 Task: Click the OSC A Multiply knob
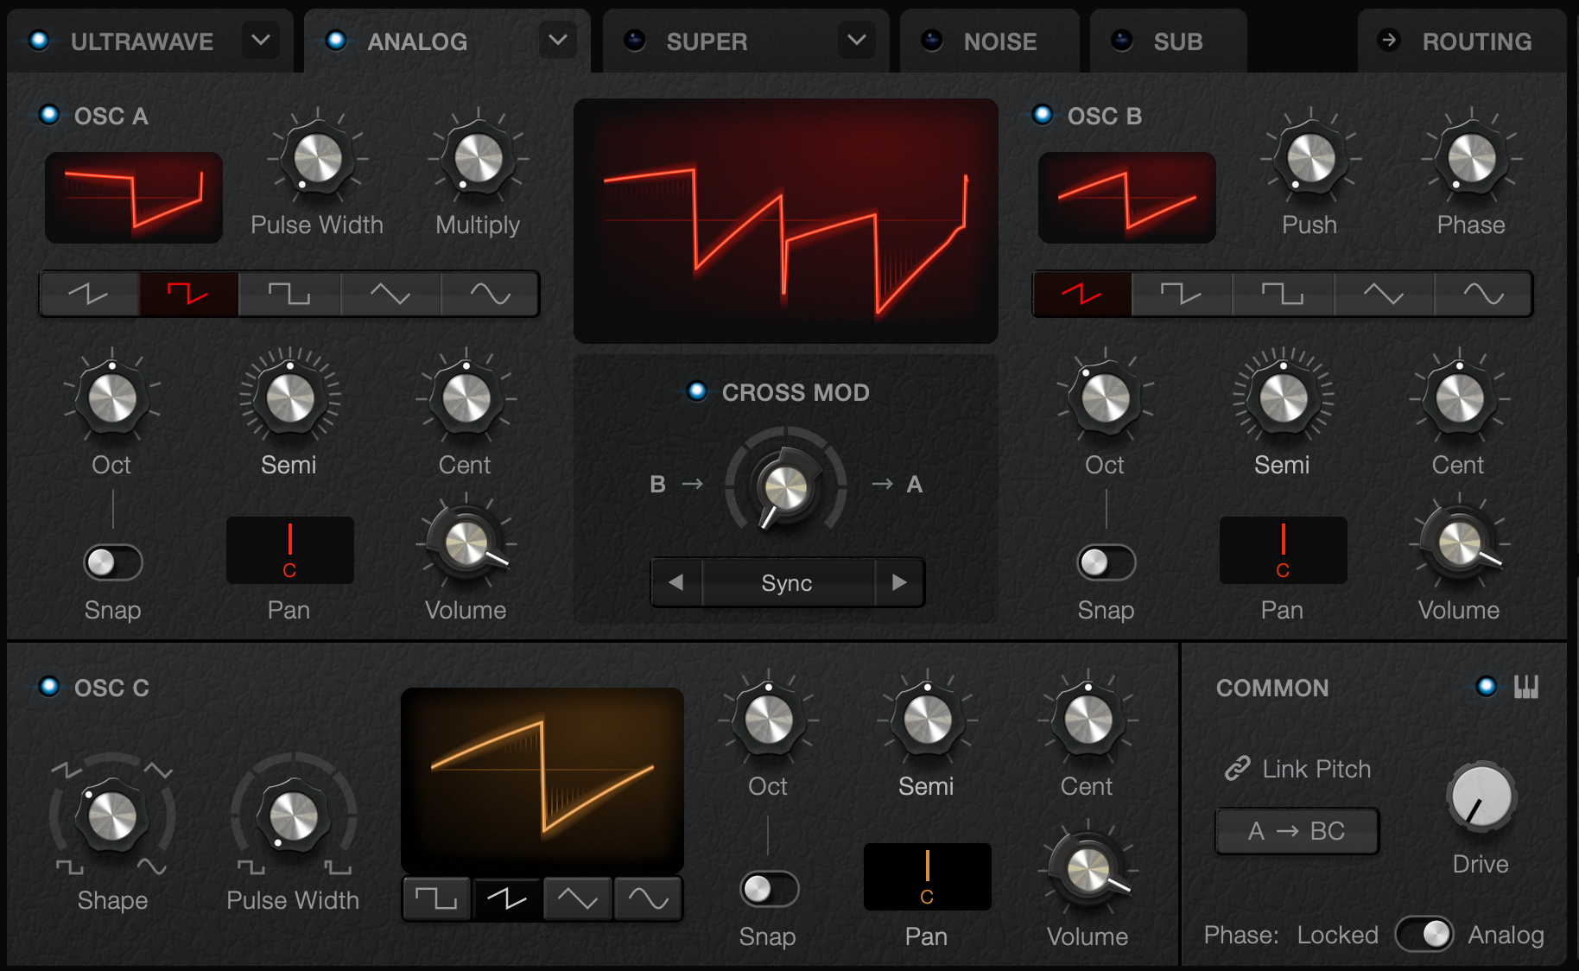479,159
